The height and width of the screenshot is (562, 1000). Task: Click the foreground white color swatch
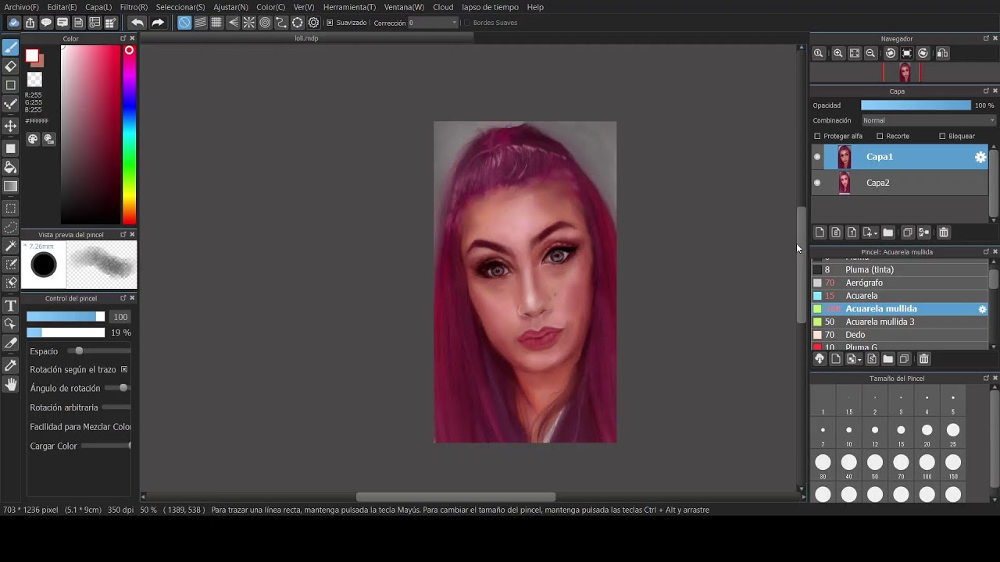click(32, 55)
